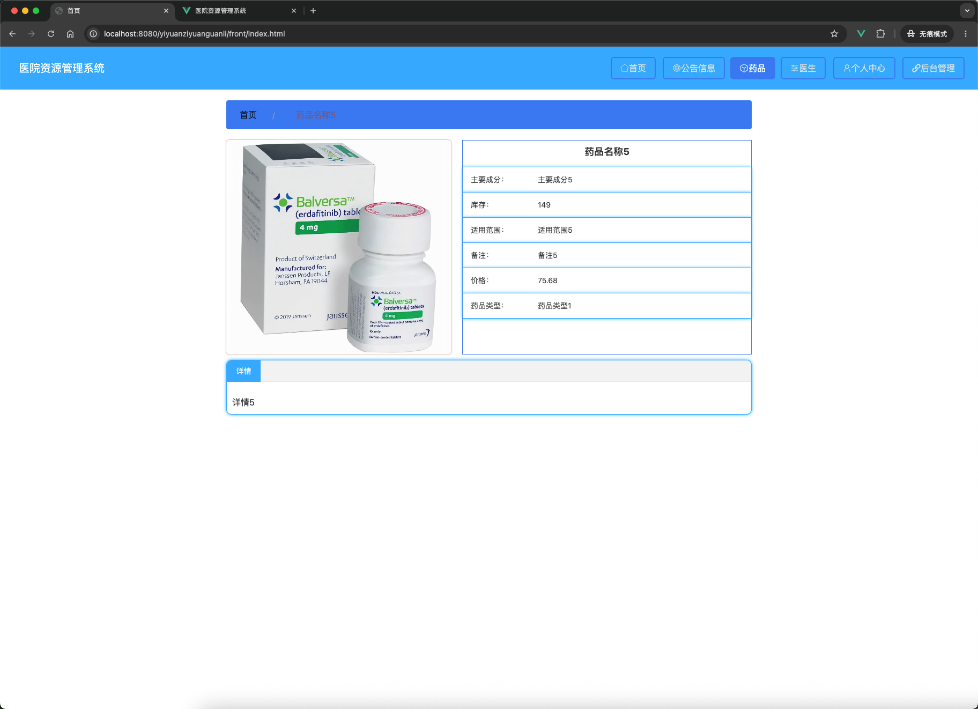Maximize the browser window with green button

tap(36, 11)
